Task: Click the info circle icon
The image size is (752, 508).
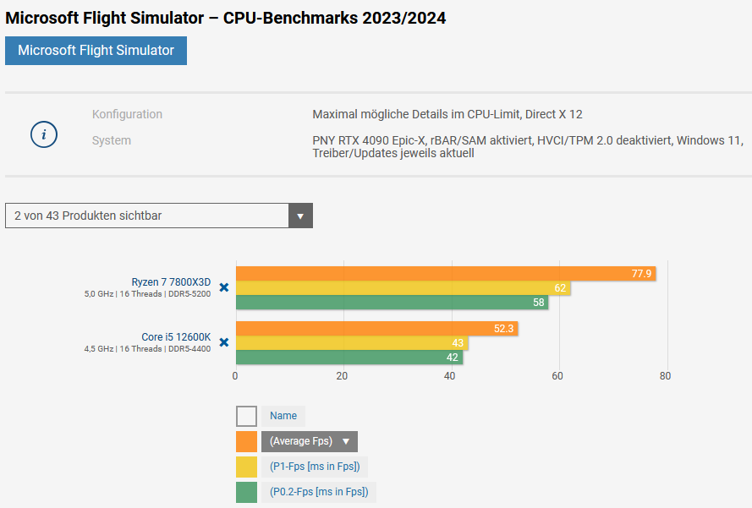Action: (x=44, y=134)
